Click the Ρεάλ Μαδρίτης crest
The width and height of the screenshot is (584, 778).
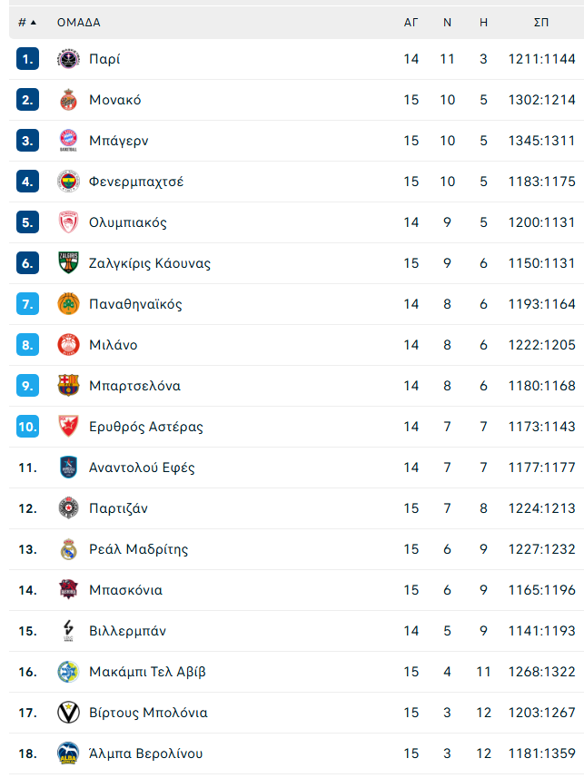tap(68, 548)
